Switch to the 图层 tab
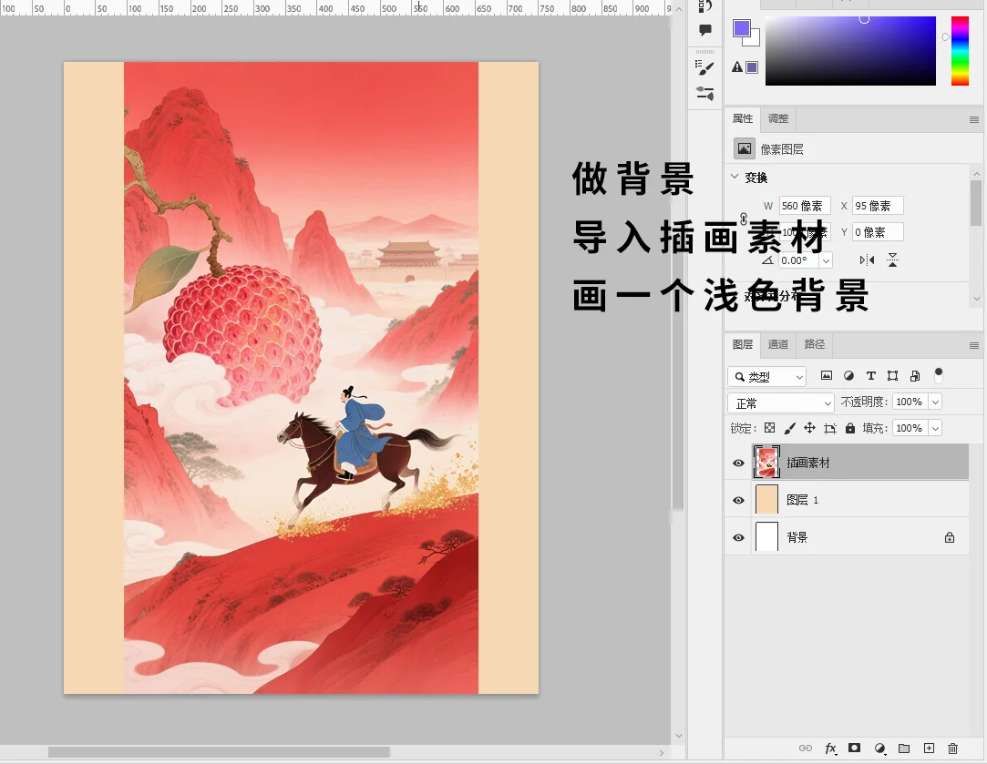The height and width of the screenshot is (764, 987). click(743, 344)
